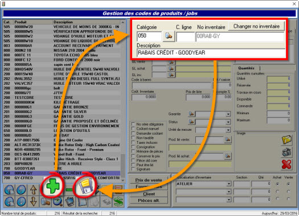Screen dimensions: 299x216
Task: Click the tan upward arrow toolbar icon
Action: [x=34, y=190]
